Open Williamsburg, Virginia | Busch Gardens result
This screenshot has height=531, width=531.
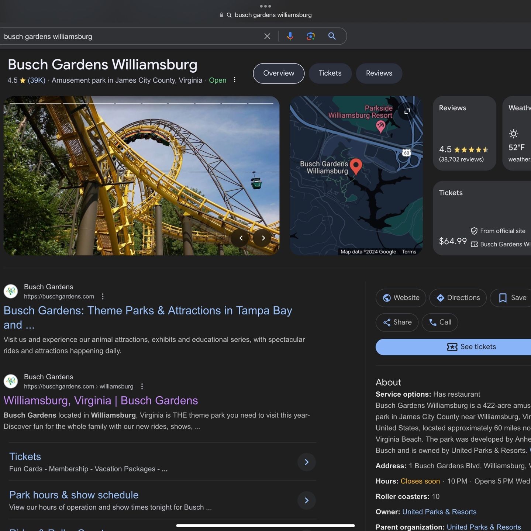[x=101, y=400]
